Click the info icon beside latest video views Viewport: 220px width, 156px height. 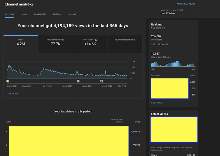point(194,155)
